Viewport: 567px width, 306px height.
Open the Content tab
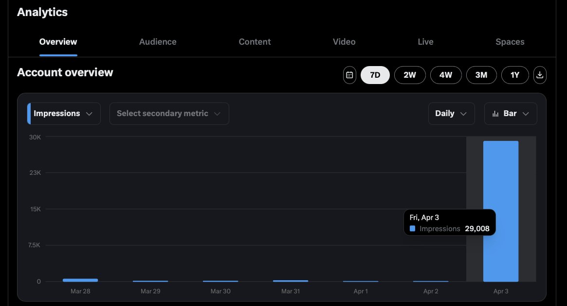pos(255,42)
